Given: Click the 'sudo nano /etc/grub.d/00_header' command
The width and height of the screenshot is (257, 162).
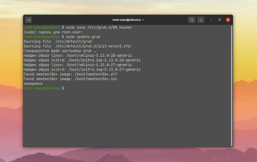Looking at the screenshot, I should (99, 27).
